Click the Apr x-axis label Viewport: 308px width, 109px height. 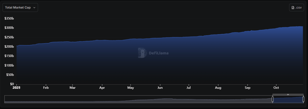[102, 88]
